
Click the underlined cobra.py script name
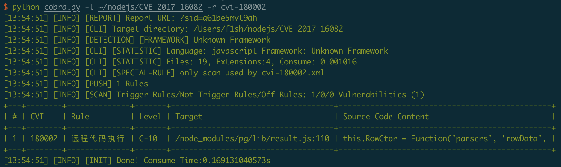click(62, 7)
